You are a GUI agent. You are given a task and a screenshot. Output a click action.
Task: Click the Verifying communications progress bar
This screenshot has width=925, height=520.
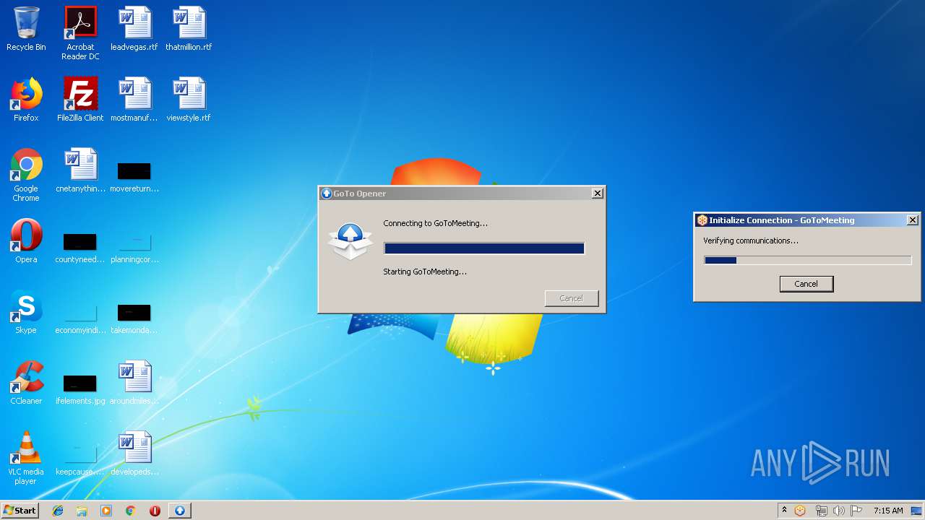(x=807, y=261)
